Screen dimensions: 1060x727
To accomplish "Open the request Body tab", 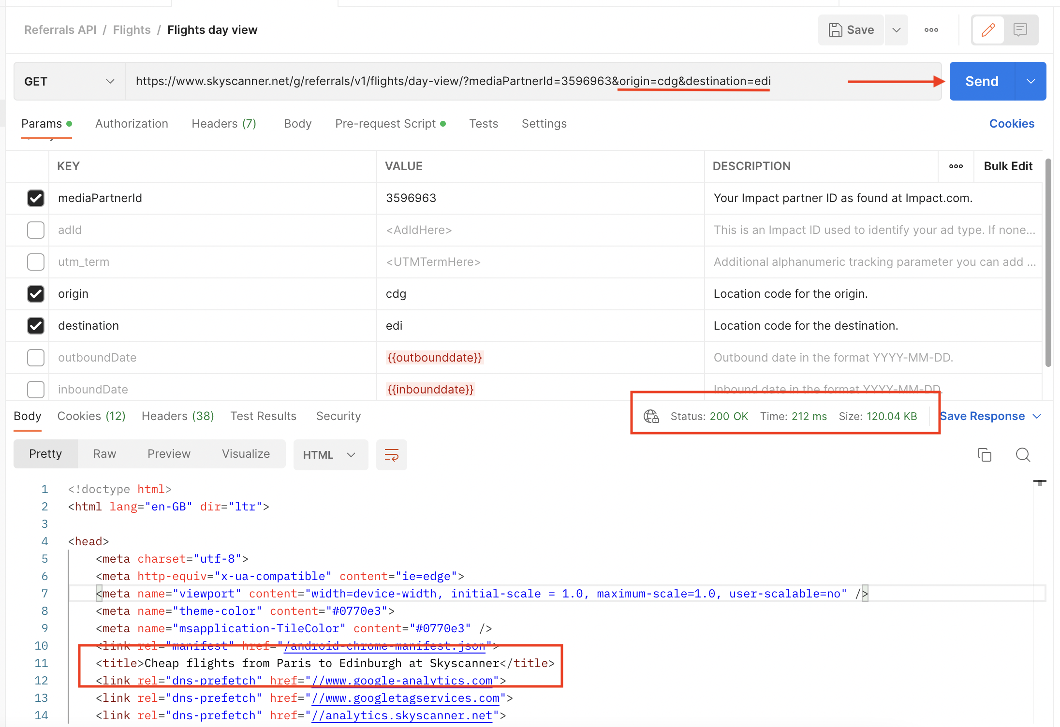I will click(297, 124).
